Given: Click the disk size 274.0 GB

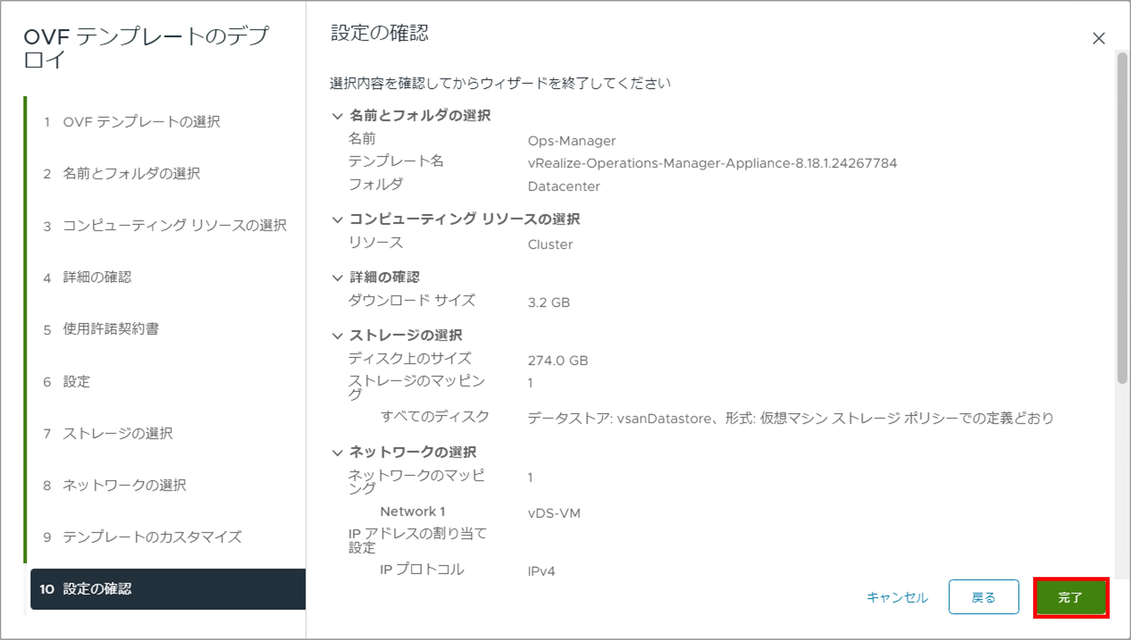Looking at the screenshot, I should (x=557, y=361).
